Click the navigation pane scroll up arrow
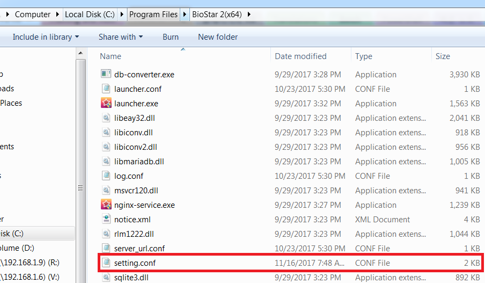Screen dimensions: 485x283 coord(80,53)
